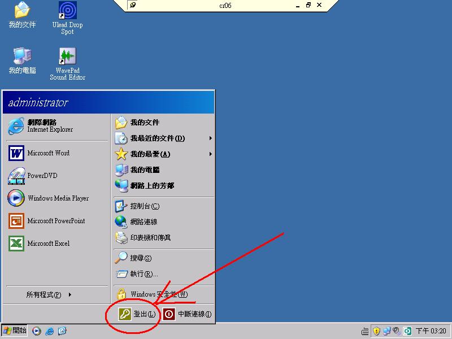Open Microsoft Word from the Start menu
This screenshot has height=339, width=452.
click(x=57, y=153)
